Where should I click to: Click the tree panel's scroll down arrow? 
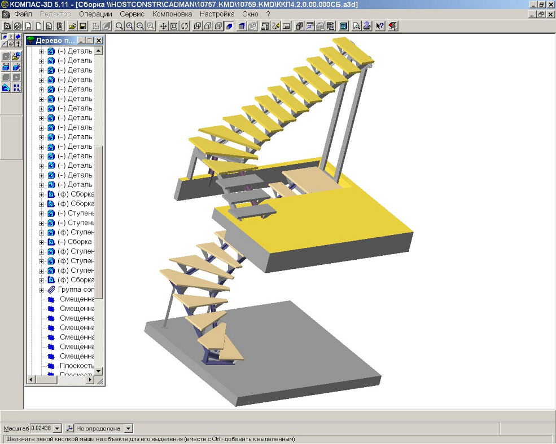click(x=99, y=371)
